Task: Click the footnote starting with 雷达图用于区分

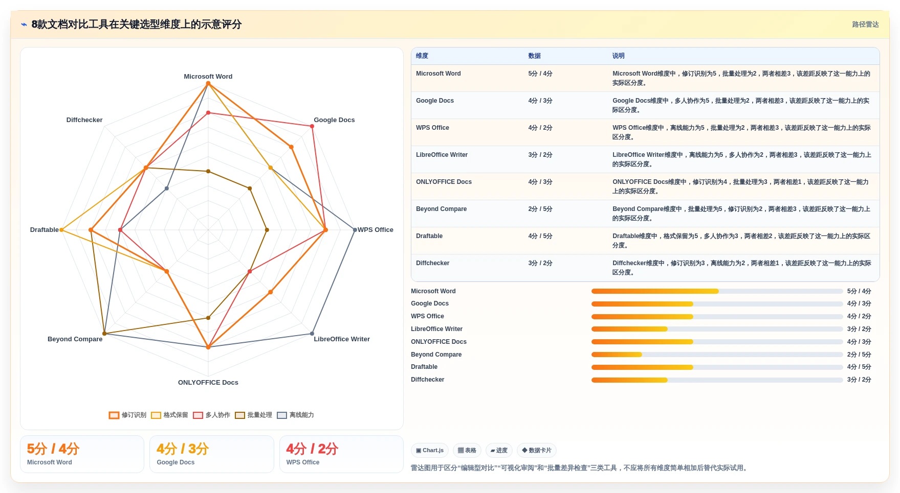Action: click(580, 468)
